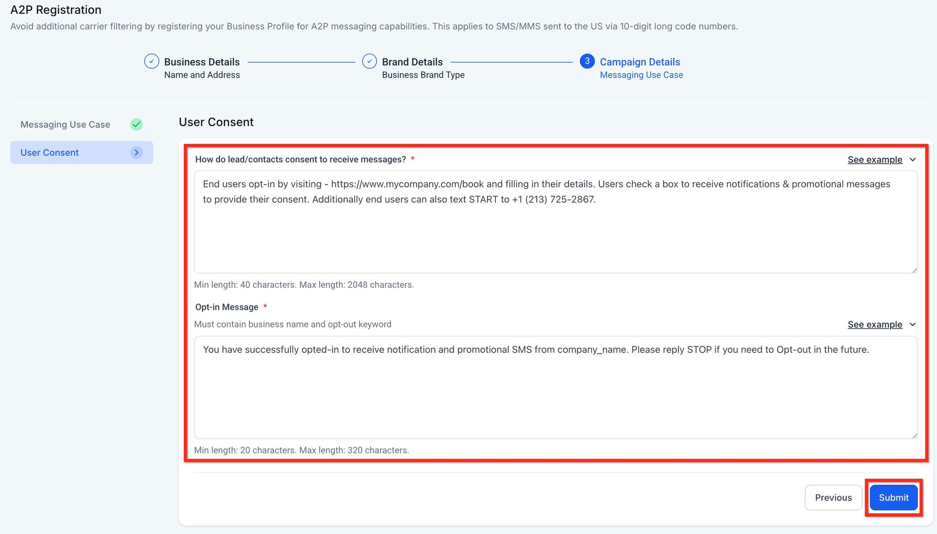Click the Submit button
Viewport: 937px width, 534px height.
[893, 497]
